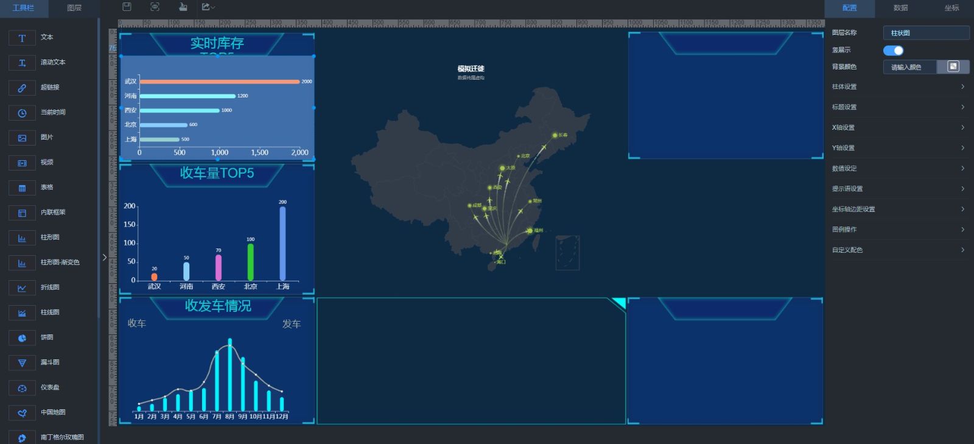Screen dimensions: 974x444
Task: Switch to the 图层 tab
Action: tap(74, 8)
